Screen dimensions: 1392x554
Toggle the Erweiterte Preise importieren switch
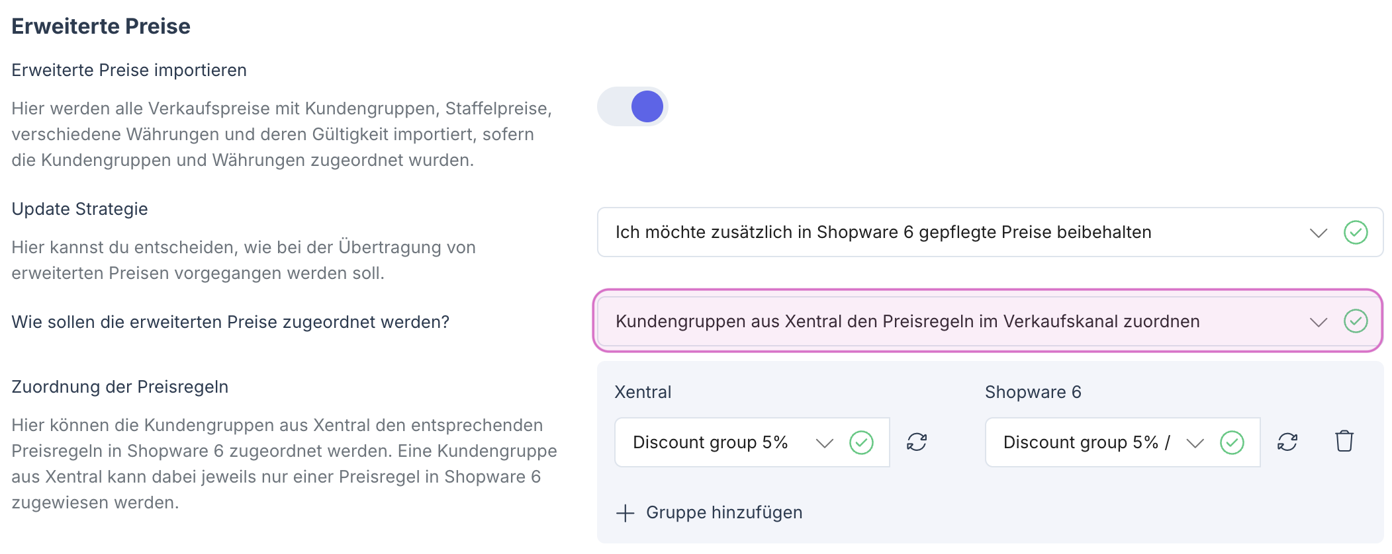633,107
